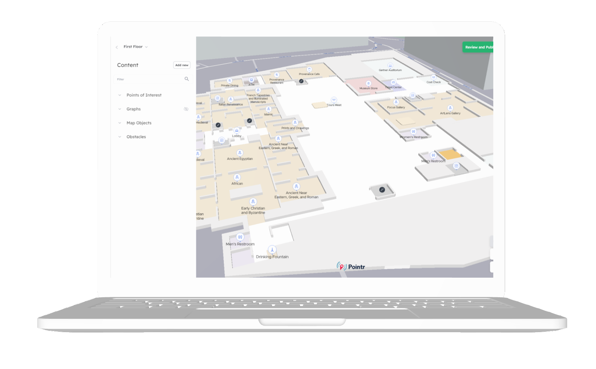Select the Tours Meet icon
Viewport: 596px width, 369px height.
click(333, 99)
